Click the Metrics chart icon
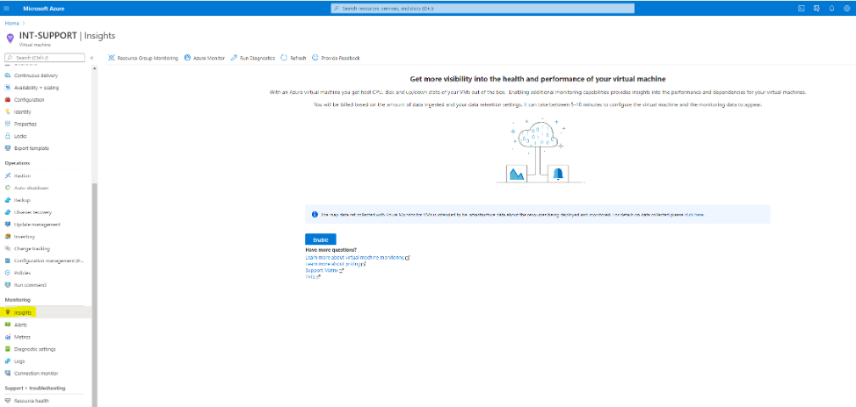Image resolution: width=856 pixels, height=407 pixels. [x=8, y=337]
